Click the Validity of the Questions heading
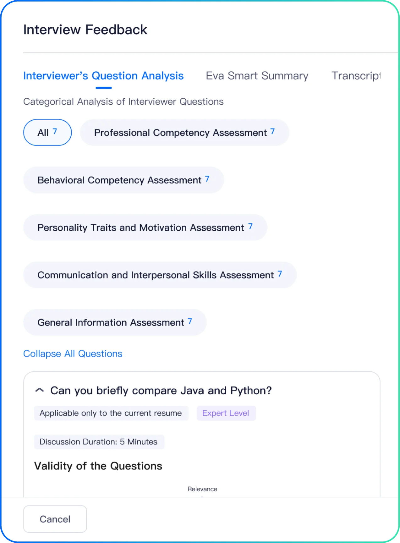 point(98,466)
